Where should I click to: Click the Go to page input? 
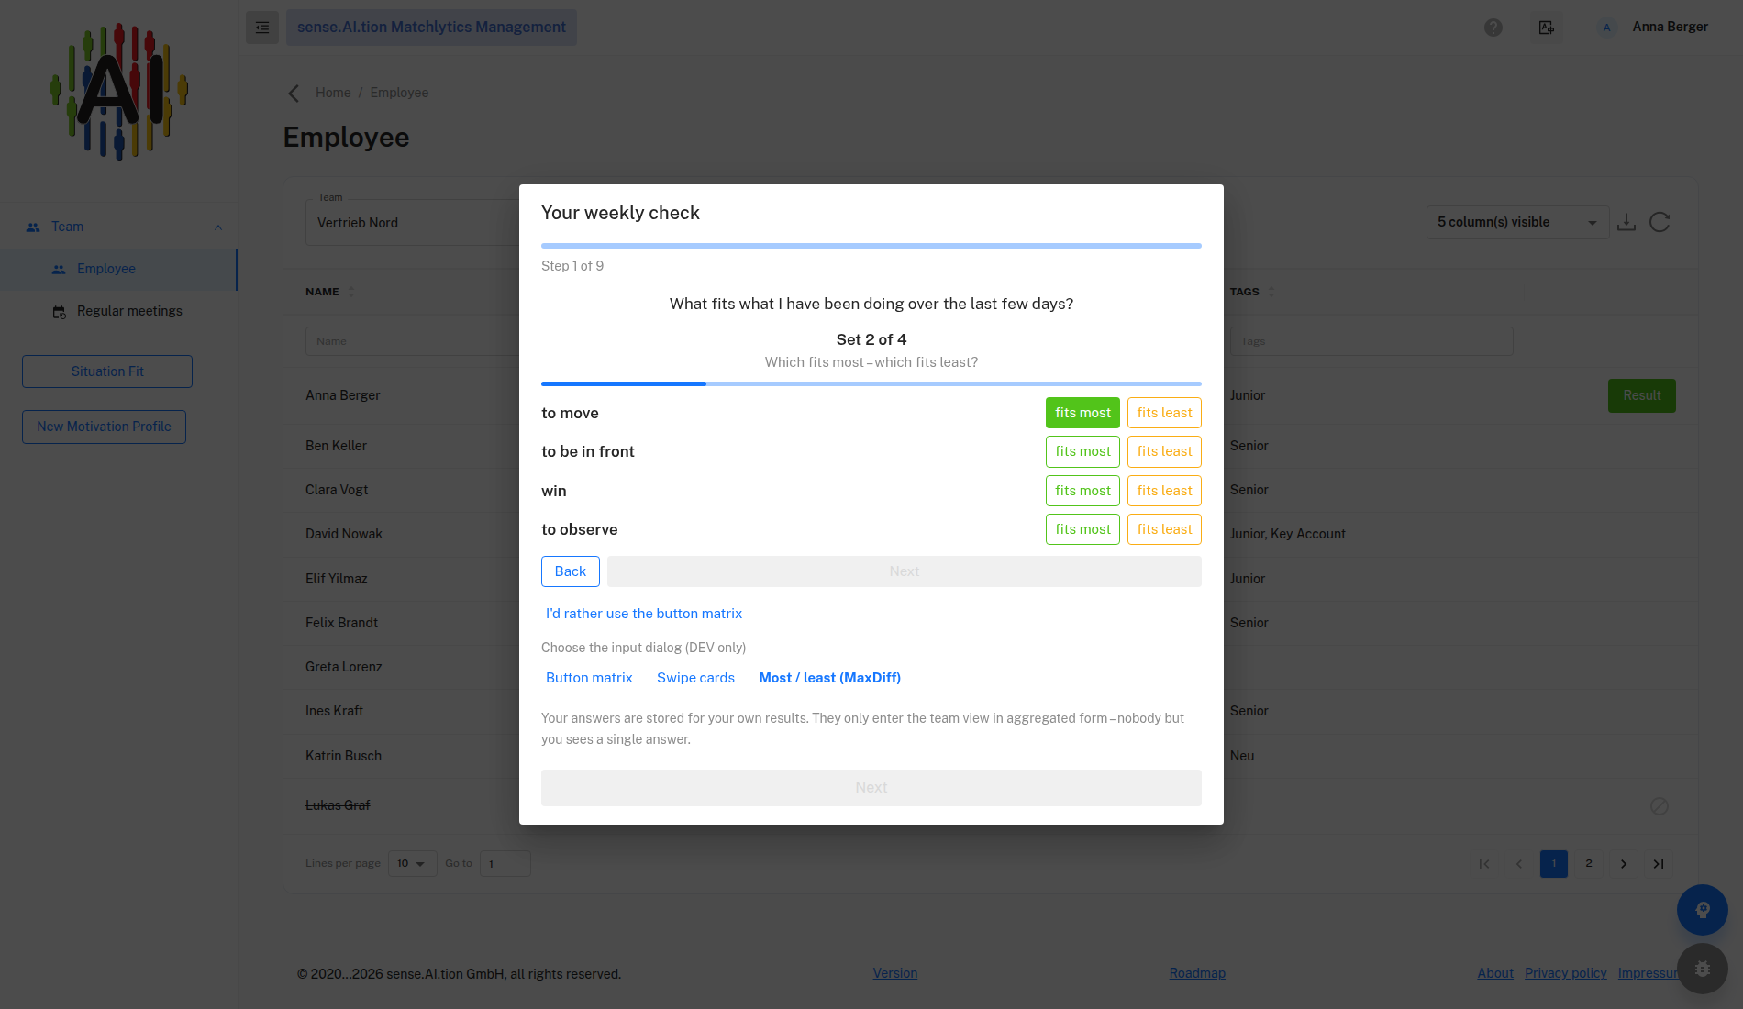tap(505, 864)
